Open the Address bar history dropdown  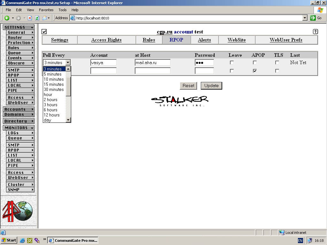305,18
